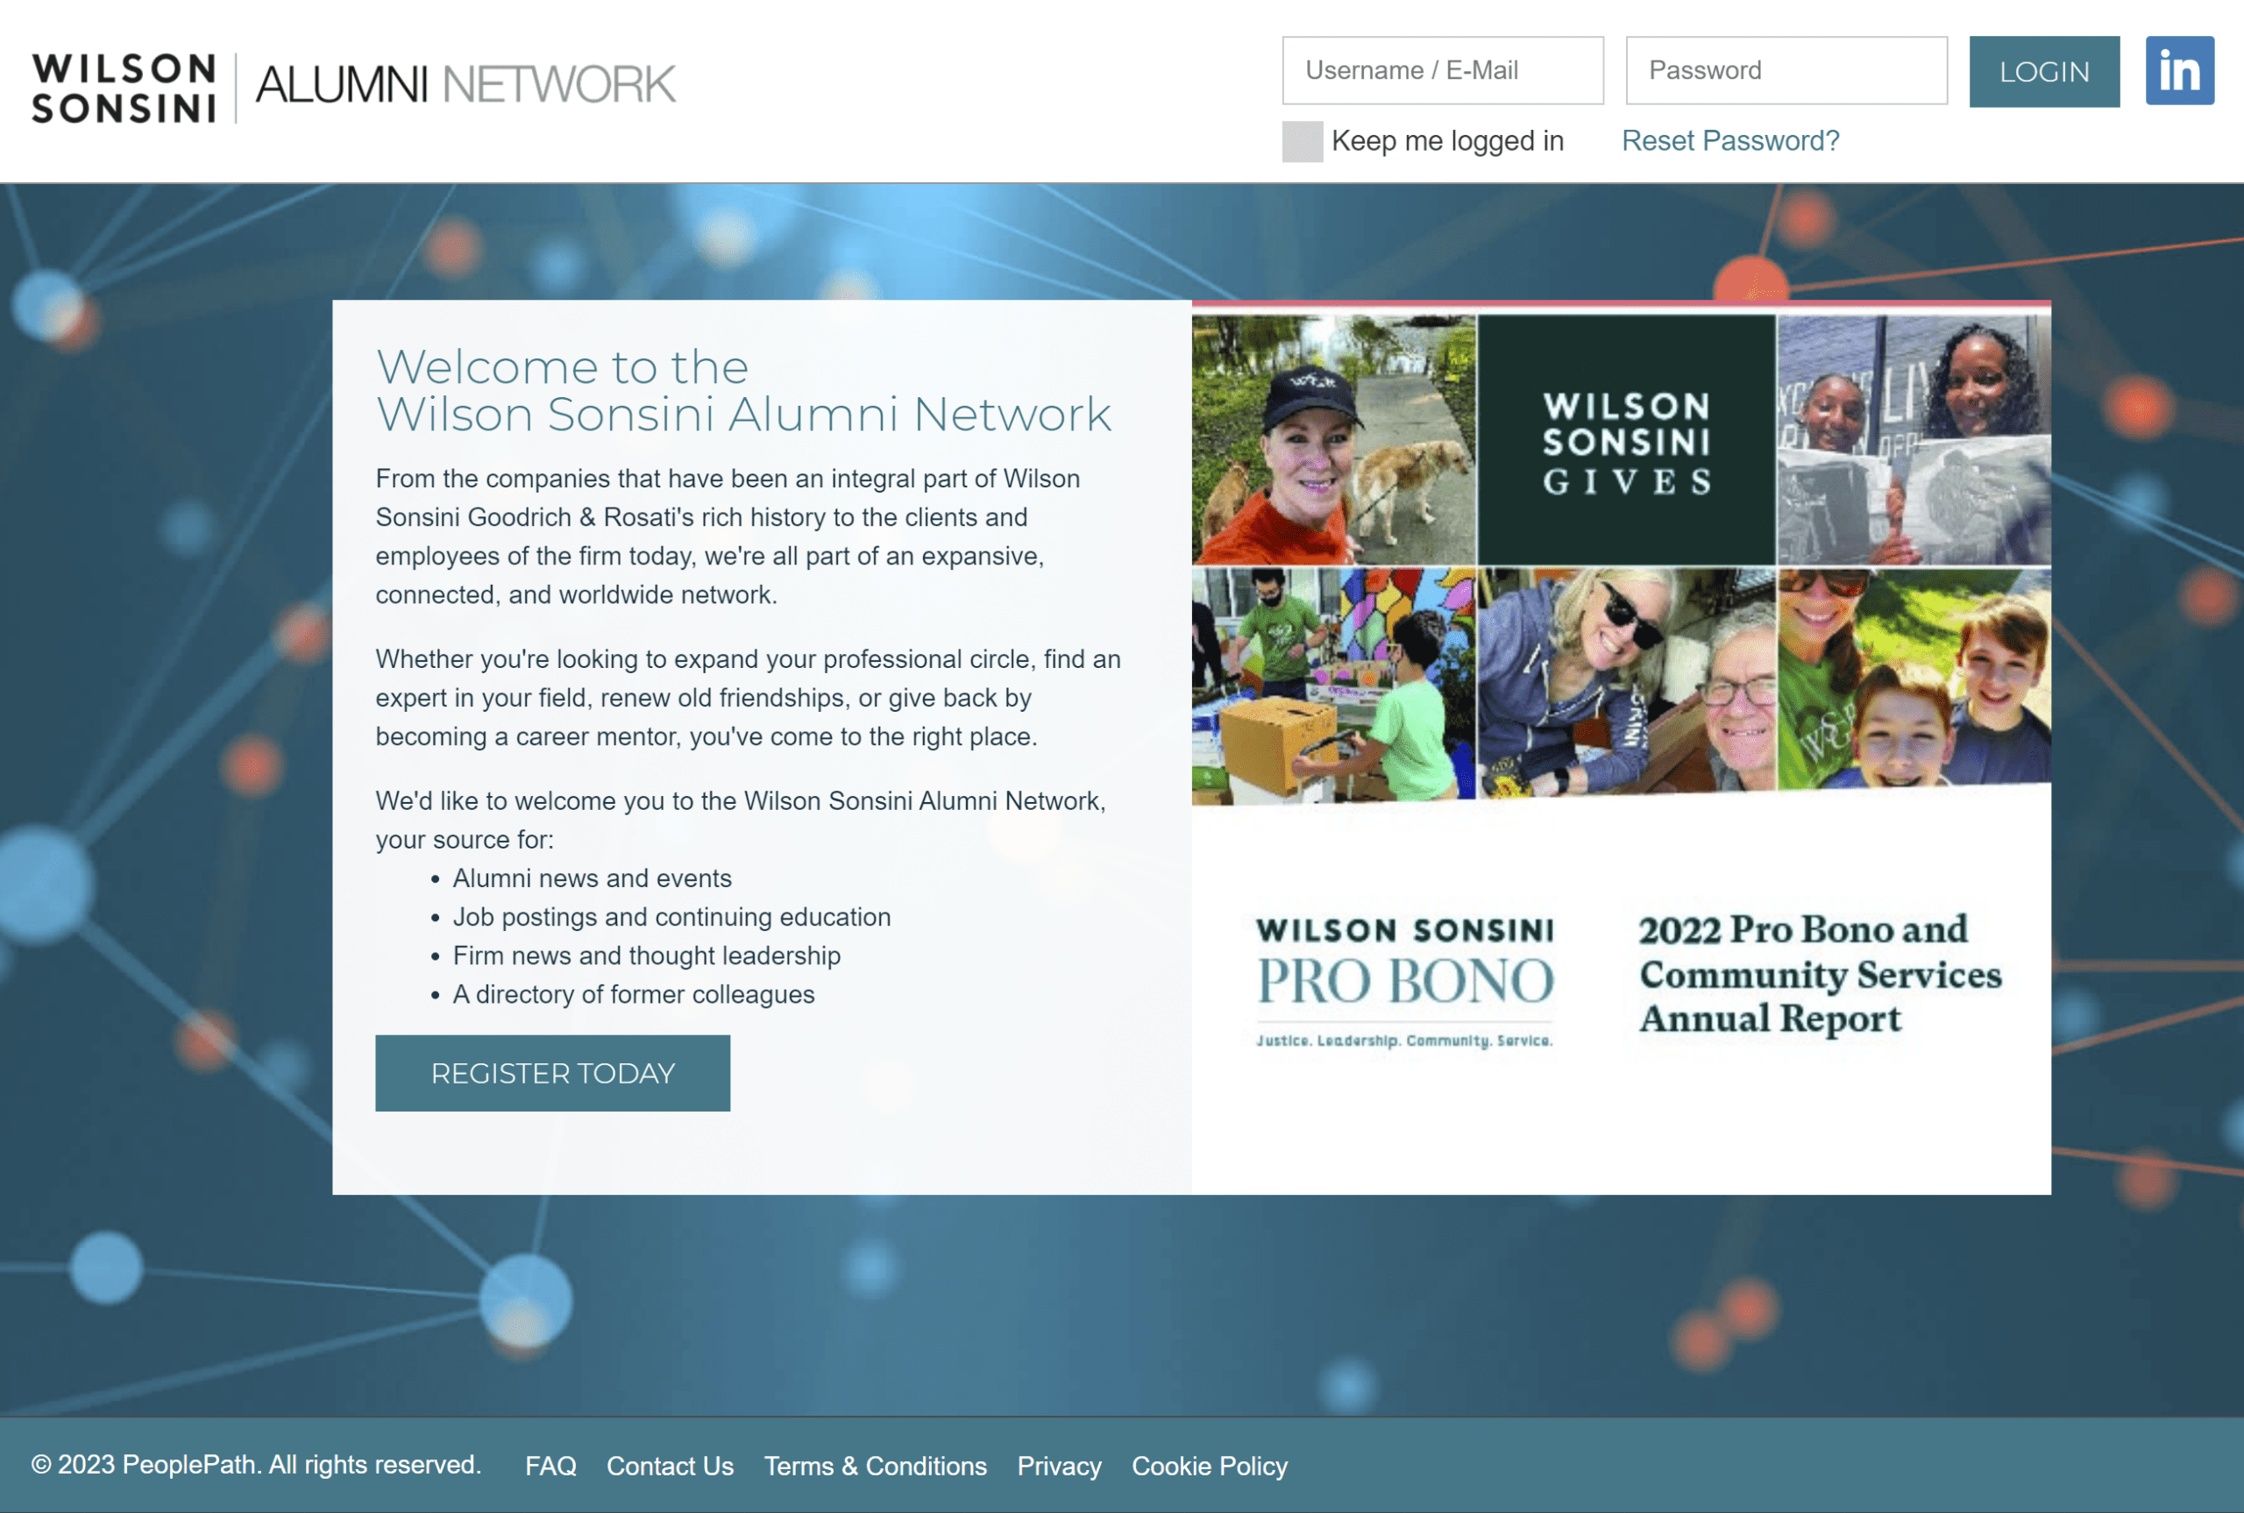The height and width of the screenshot is (1513, 2244).
Task: View the Terms & Conditions
Action: tap(874, 1466)
